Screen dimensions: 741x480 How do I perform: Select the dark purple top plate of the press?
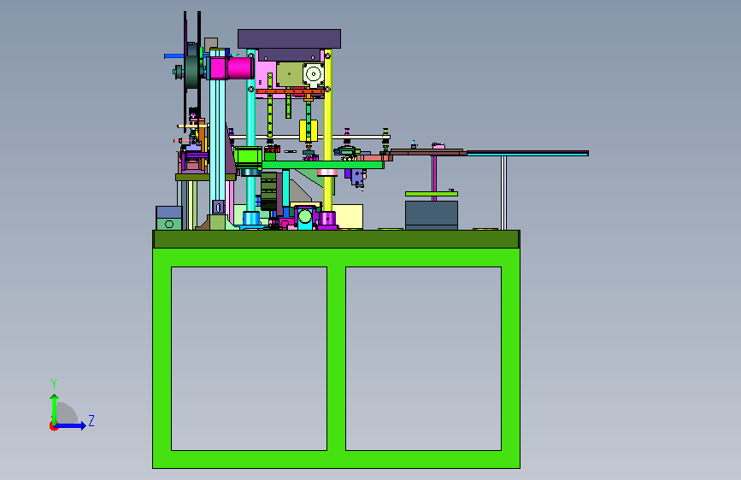(x=289, y=38)
